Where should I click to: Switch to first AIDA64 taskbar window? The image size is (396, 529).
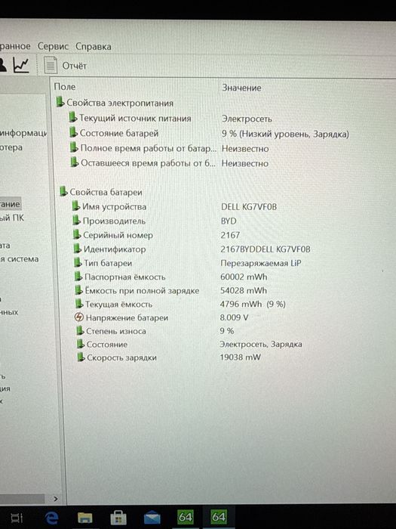click(x=186, y=517)
